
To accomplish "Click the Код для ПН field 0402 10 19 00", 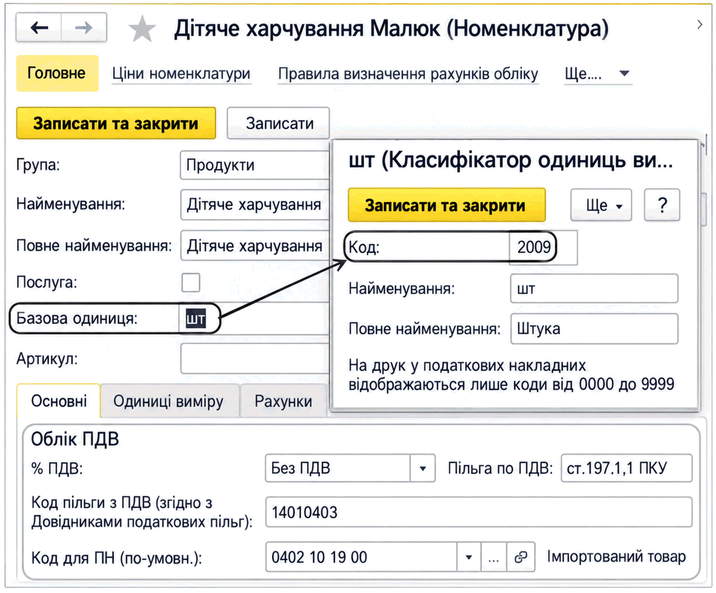I will [361, 557].
